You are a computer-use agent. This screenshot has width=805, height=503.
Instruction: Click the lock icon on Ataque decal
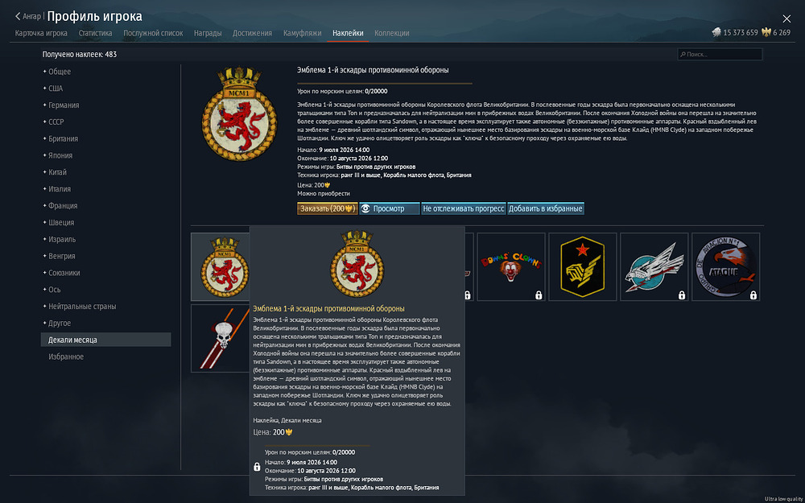coord(753,295)
